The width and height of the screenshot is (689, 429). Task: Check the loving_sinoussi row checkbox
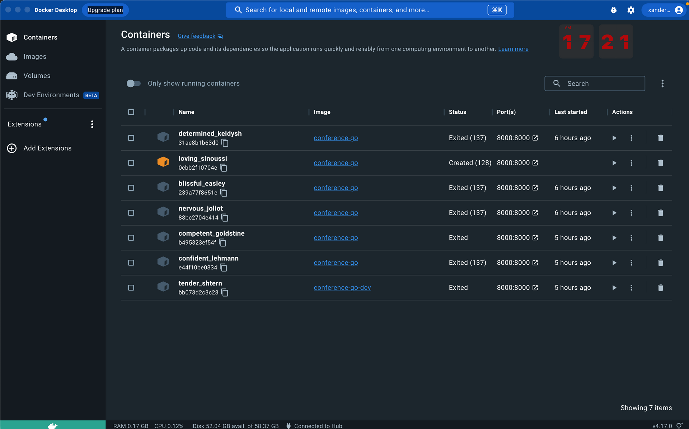[131, 163]
